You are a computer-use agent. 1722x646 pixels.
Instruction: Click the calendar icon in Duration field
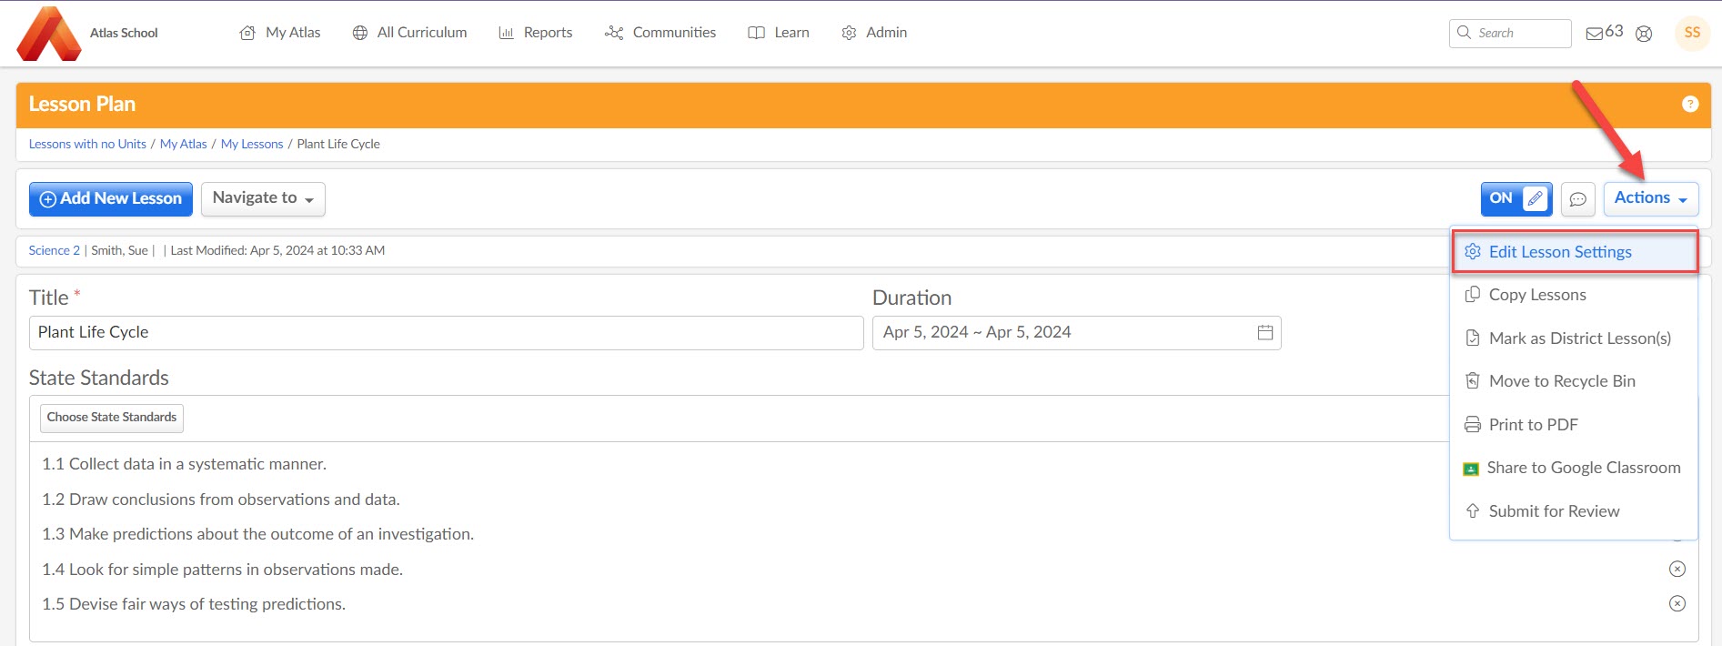[x=1265, y=333]
